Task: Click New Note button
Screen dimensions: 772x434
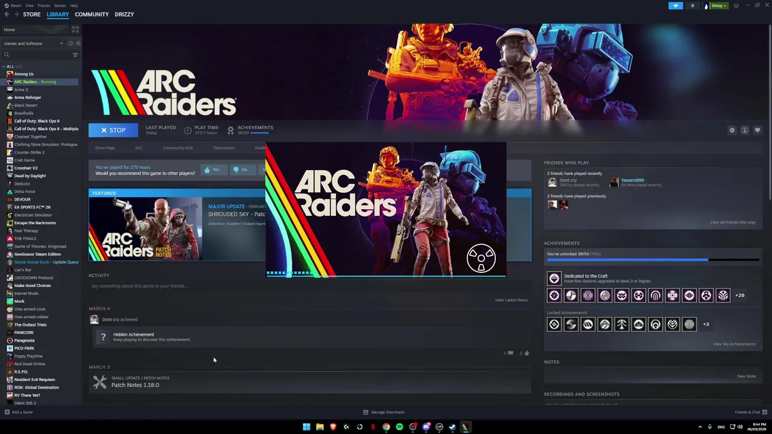Action: 746,376
